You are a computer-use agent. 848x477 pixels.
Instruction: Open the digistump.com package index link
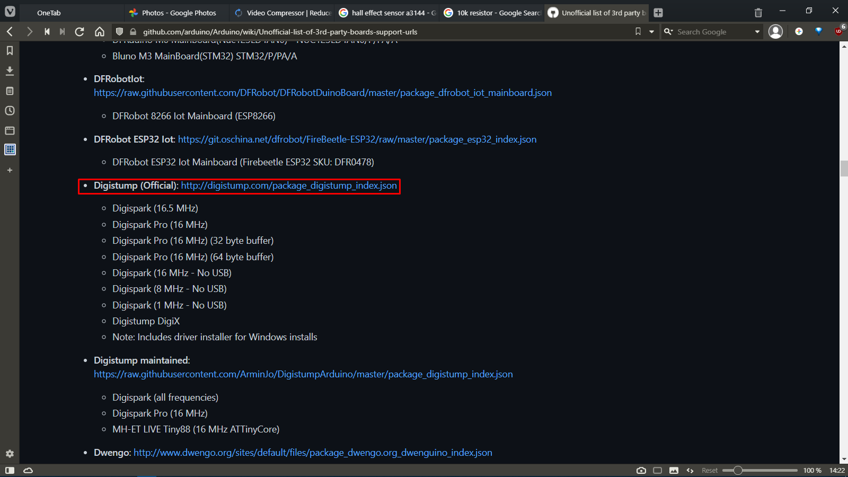(x=289, y=185)
